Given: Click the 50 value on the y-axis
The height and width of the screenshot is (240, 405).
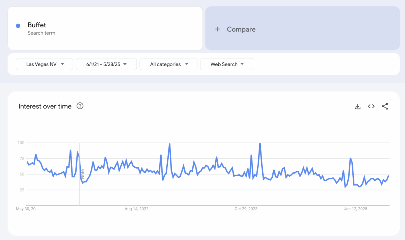Looking at the screenshot, I should coord(22,174).
